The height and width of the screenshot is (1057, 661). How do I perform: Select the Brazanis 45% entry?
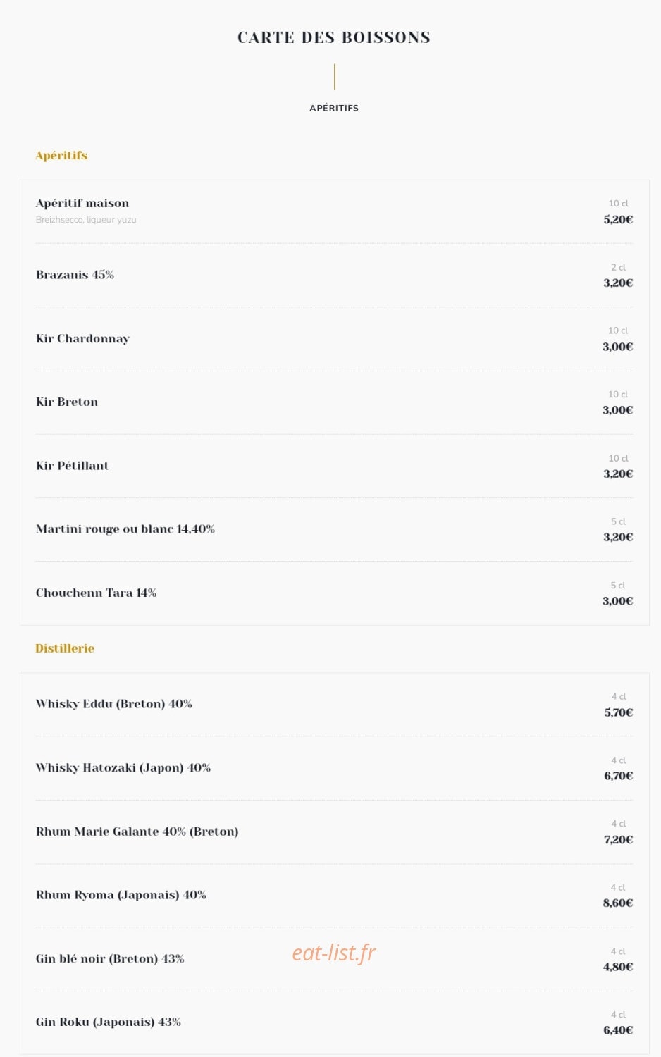pos(75,275)
